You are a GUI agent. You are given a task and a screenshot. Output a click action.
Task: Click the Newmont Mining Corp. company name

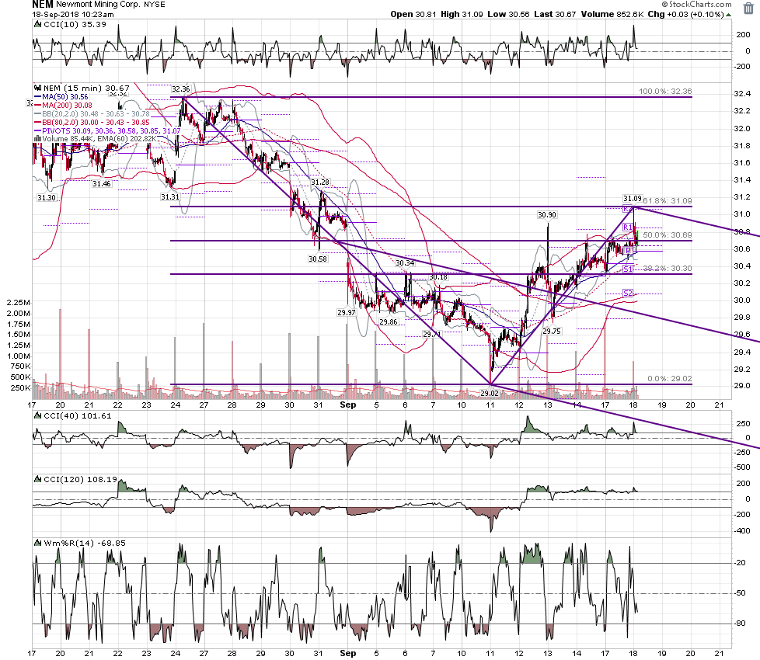(x=98, y=5)
